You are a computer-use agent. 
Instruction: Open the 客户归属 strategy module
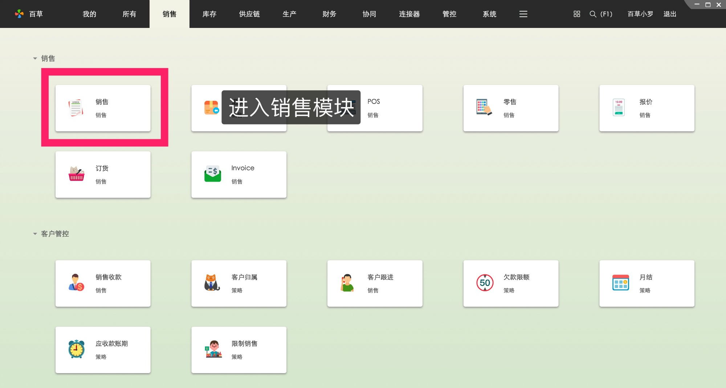239,283
